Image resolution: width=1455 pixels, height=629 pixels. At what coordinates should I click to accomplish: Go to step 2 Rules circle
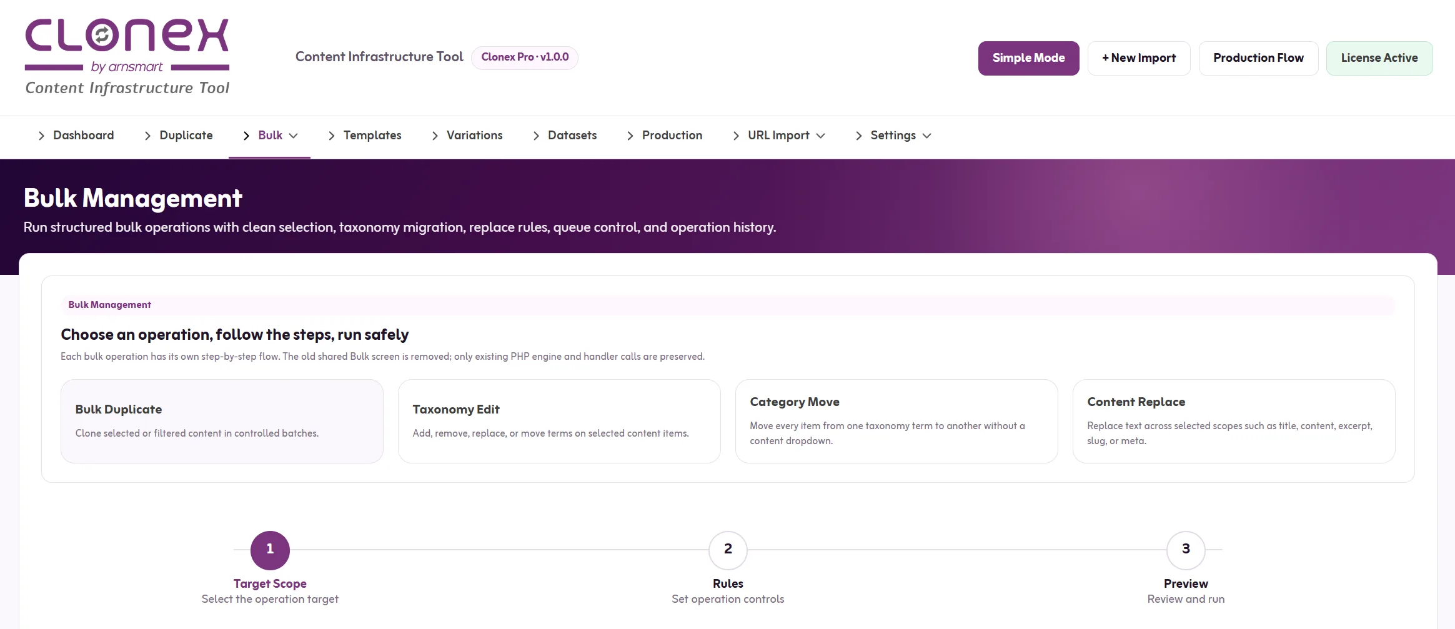[728, 550]
